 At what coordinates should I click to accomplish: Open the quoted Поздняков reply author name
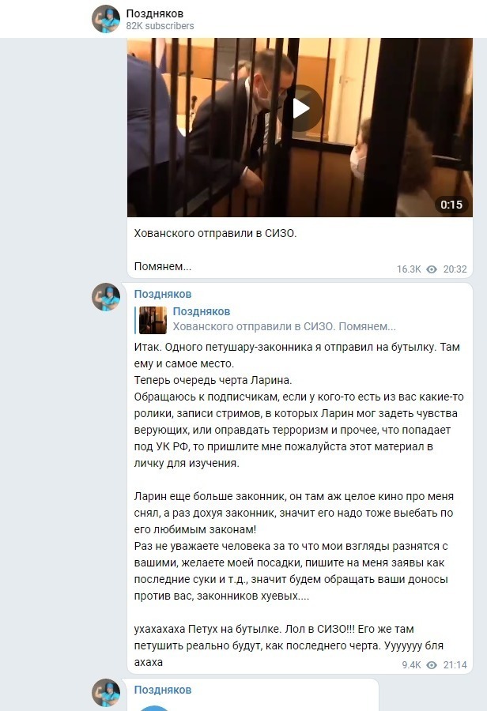202,311
